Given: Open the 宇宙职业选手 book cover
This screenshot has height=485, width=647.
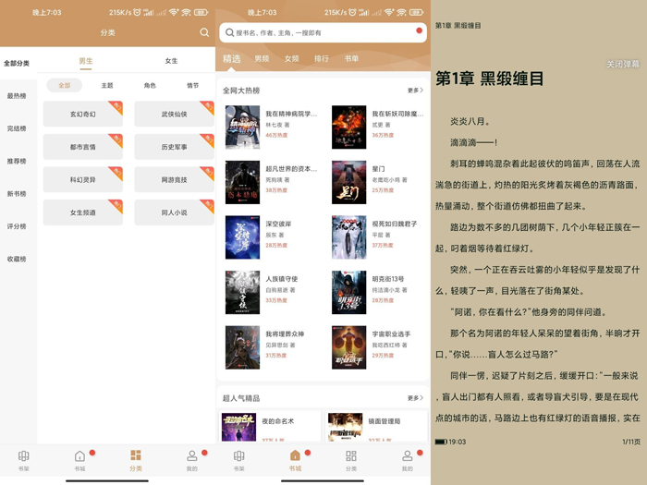Looking at the screenshot, I should click(349, 347).
